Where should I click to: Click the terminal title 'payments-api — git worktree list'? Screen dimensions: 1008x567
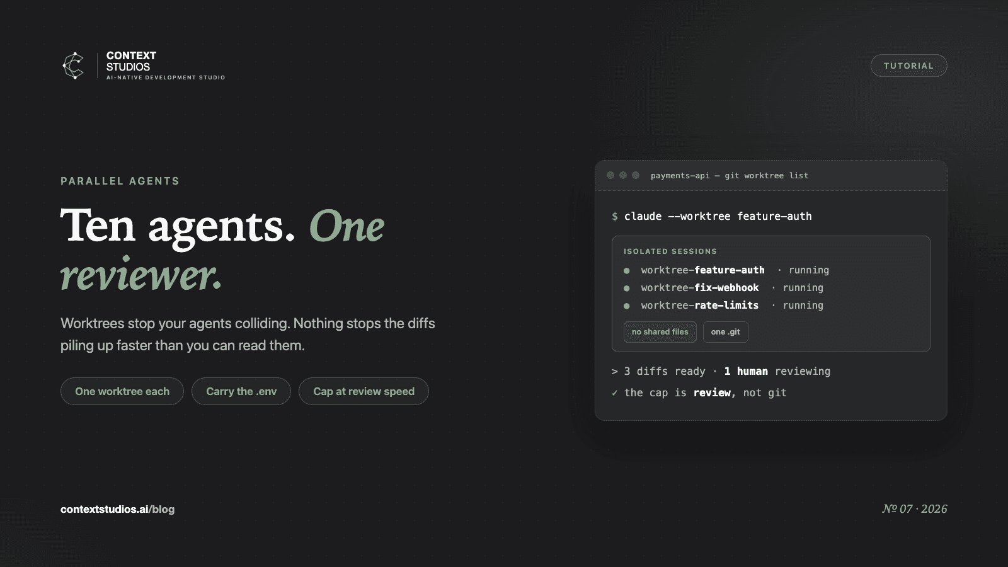tap(730, 176)
